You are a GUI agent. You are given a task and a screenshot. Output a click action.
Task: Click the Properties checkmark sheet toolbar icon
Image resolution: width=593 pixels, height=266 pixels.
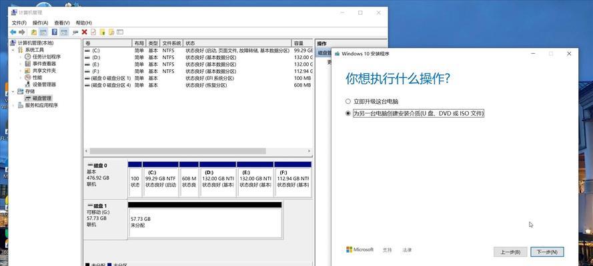93,33
